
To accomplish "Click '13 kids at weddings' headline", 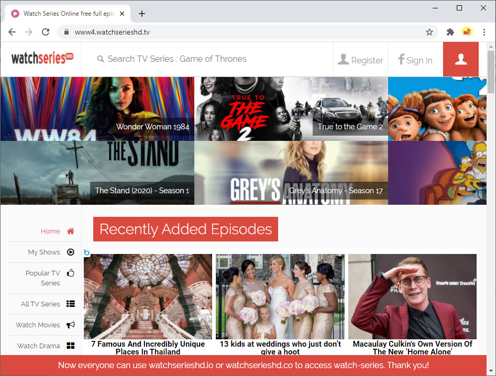I will [280, 348].
